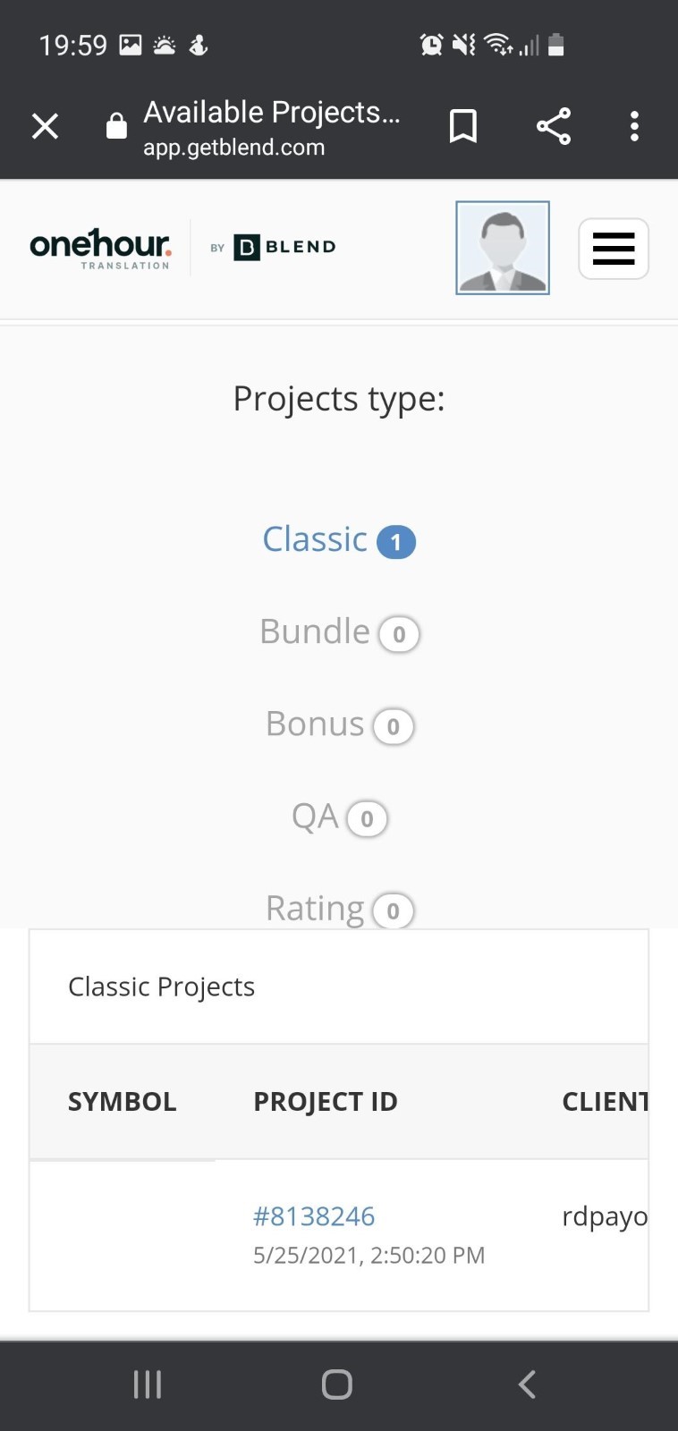678x1431 pixels.
Task: Tap Android recent apps button
Action: tap(148, 1384)
